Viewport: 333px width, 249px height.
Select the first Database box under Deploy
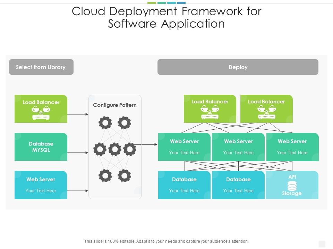click(184, 185)
